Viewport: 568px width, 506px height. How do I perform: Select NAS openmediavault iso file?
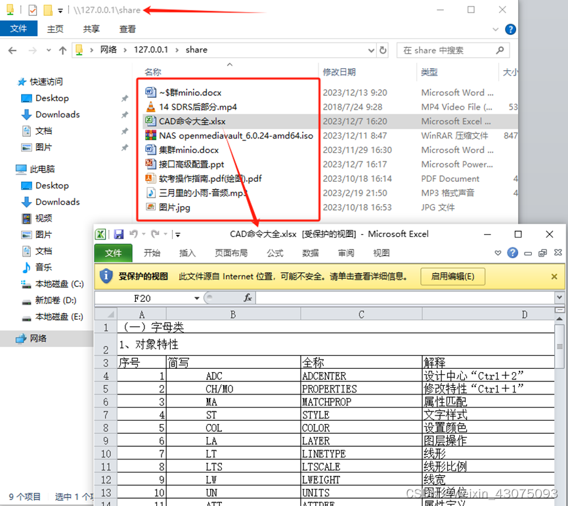pos(236,136)
